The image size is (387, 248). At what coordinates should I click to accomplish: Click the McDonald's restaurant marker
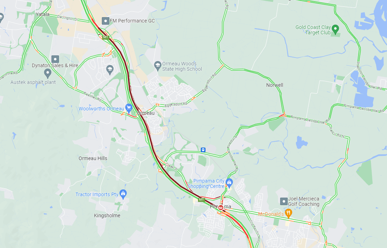pos(288,213)
